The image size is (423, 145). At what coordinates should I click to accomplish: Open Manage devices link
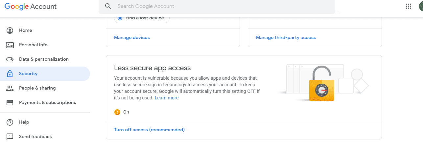(x=132, y=38)
